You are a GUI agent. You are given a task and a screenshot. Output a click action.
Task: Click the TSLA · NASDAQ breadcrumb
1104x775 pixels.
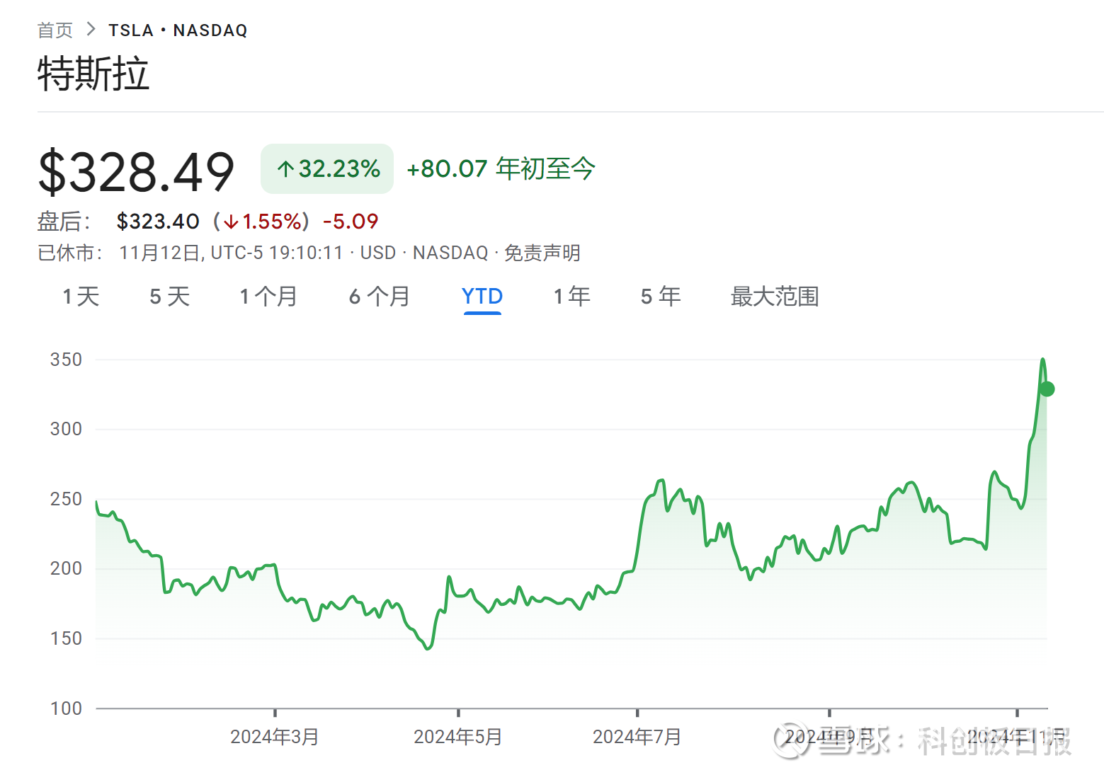pyautogui.click(x=178, y=30)
